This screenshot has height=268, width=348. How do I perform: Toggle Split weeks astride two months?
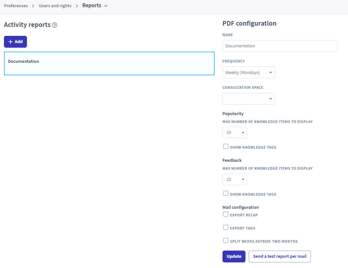click(226, 241)
